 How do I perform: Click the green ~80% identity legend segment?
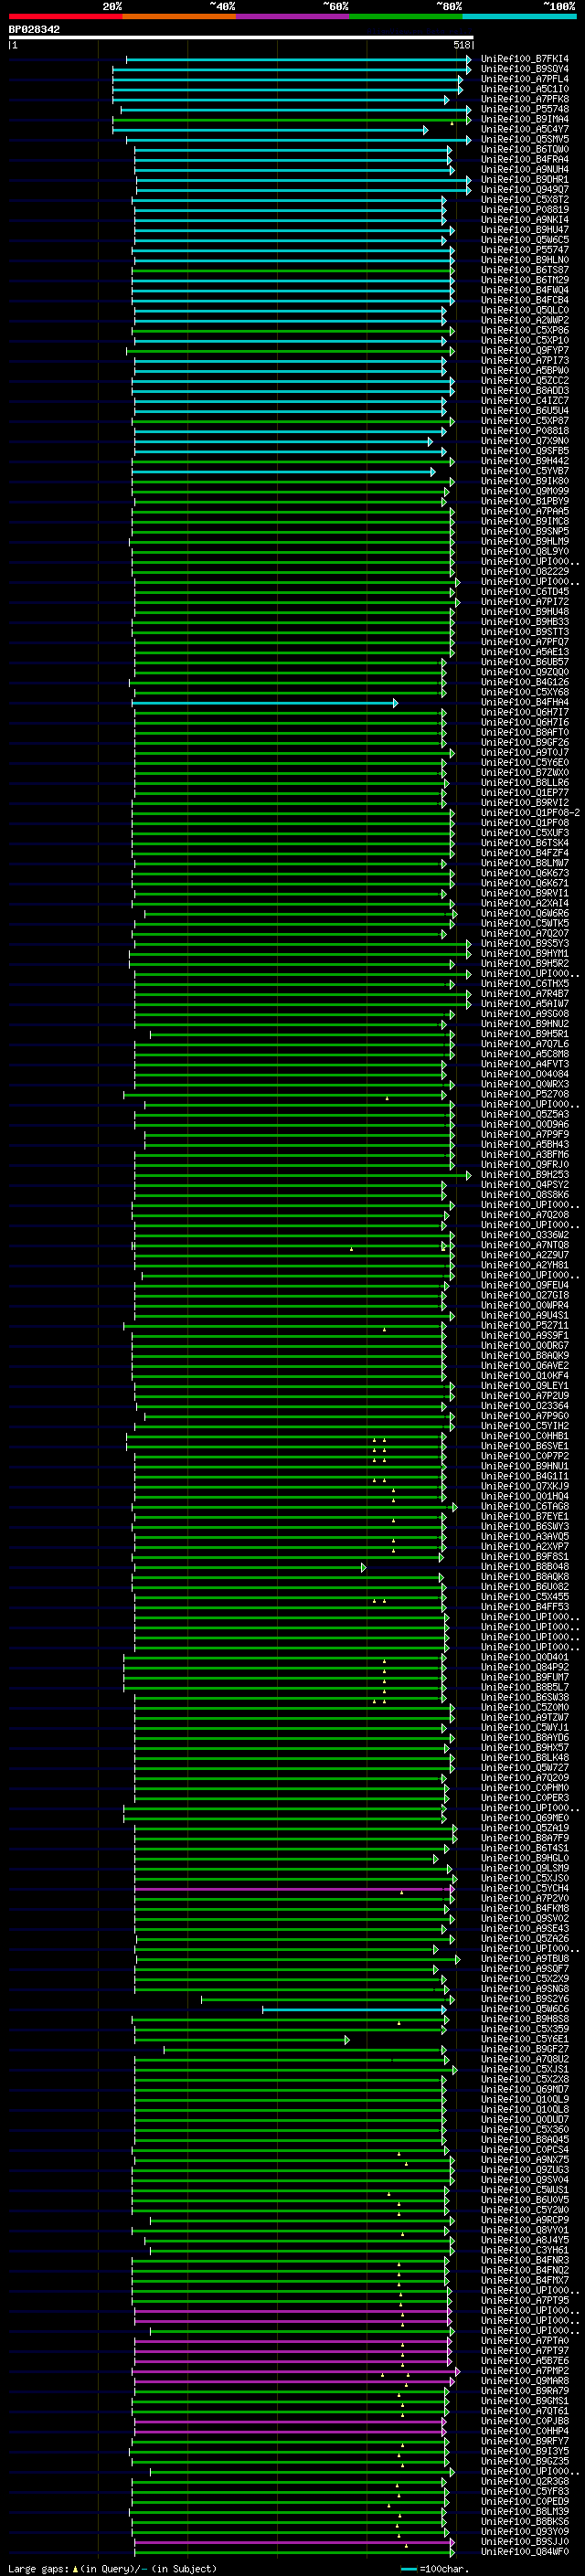click(406, 16)
